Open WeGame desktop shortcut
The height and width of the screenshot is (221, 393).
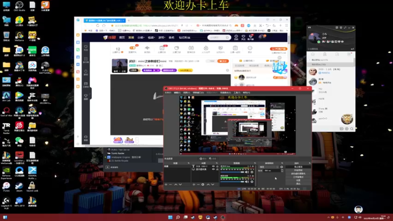pos(19,36)
